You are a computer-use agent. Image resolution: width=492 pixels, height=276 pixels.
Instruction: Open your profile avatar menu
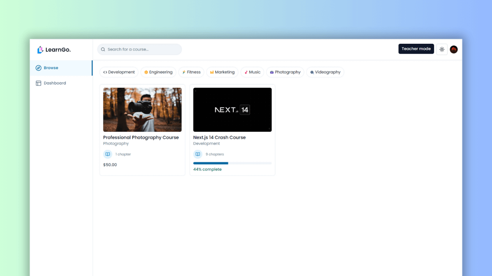click(454, 49)
